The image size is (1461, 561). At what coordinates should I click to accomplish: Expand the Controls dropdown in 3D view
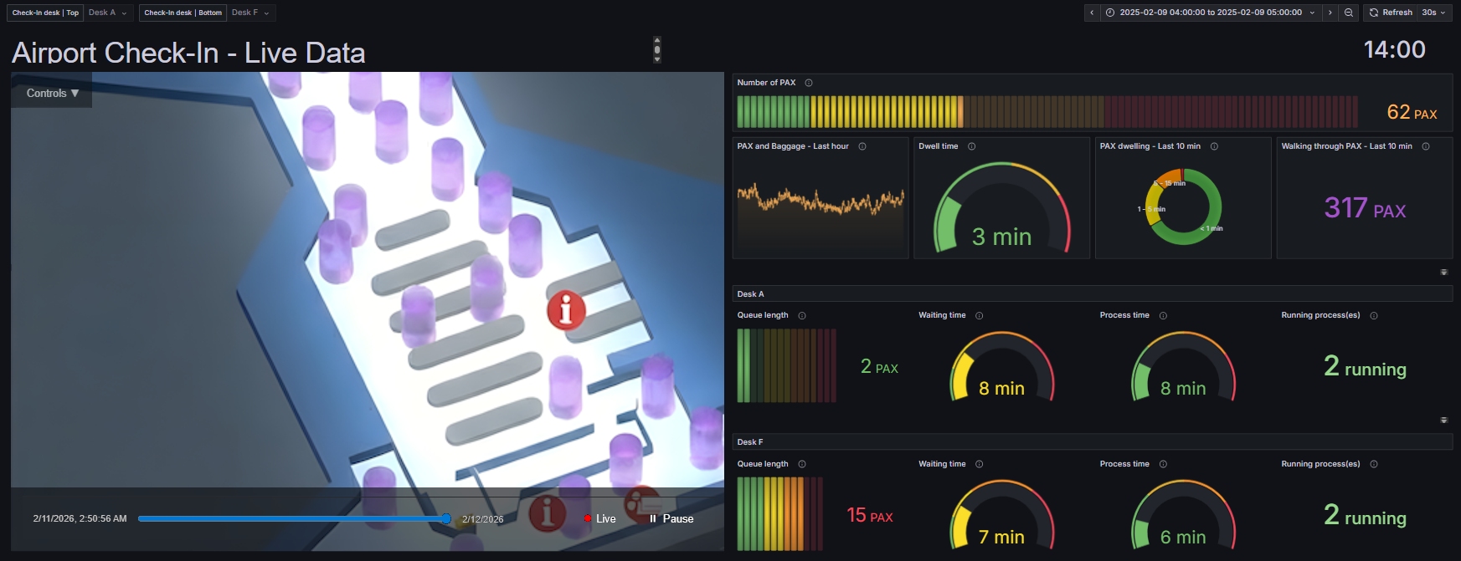click(x=52, y=93)
